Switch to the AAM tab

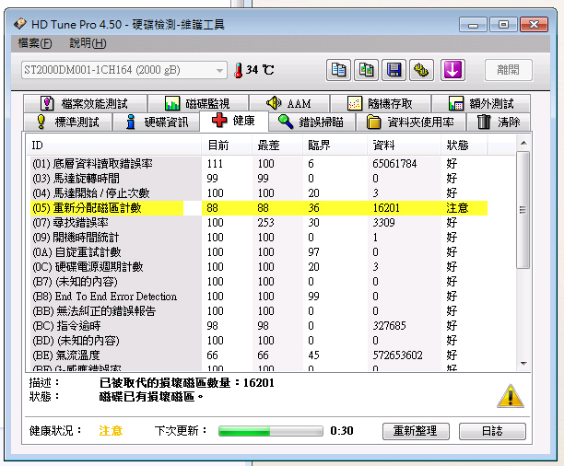click(x=289, y=104)
